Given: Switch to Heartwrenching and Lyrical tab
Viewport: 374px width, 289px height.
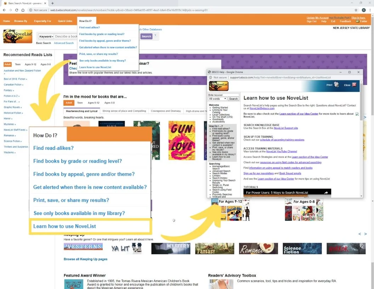Looking at the screenshot, I should click(x=81, y=111).
